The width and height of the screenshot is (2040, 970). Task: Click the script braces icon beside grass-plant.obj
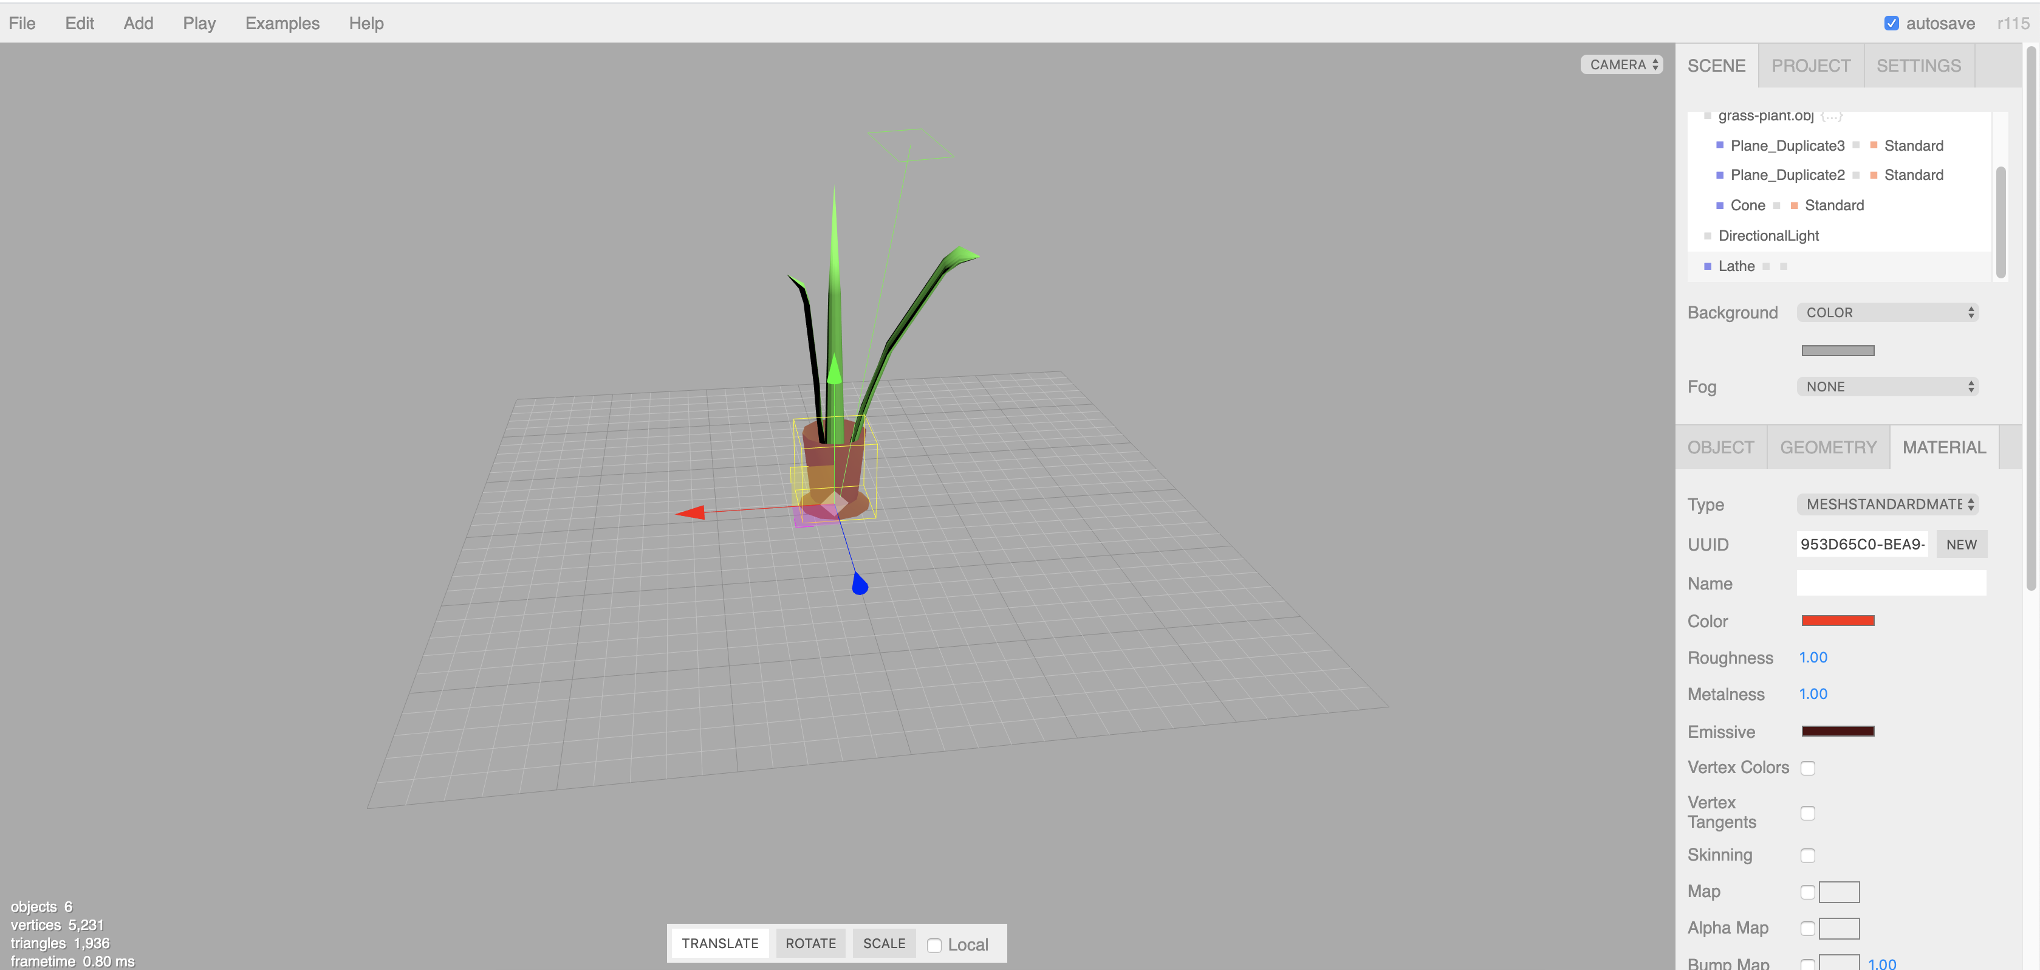(1831, 115)
